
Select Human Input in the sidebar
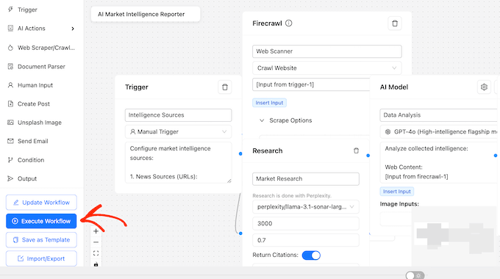point(30,85)
